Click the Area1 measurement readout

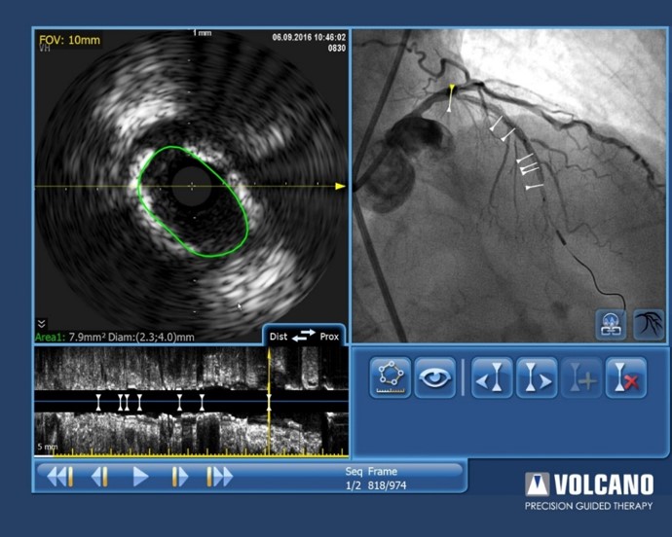[115, 337]
